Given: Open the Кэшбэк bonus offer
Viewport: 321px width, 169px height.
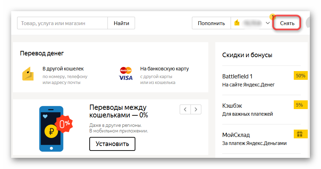Looking at the screenshot, I should pos(232,106).
